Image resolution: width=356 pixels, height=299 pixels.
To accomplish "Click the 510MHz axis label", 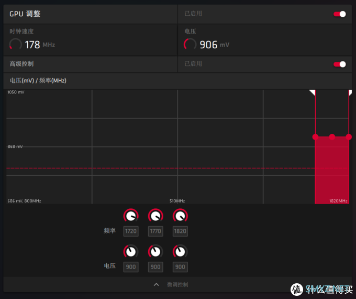I will coord(177,201).
